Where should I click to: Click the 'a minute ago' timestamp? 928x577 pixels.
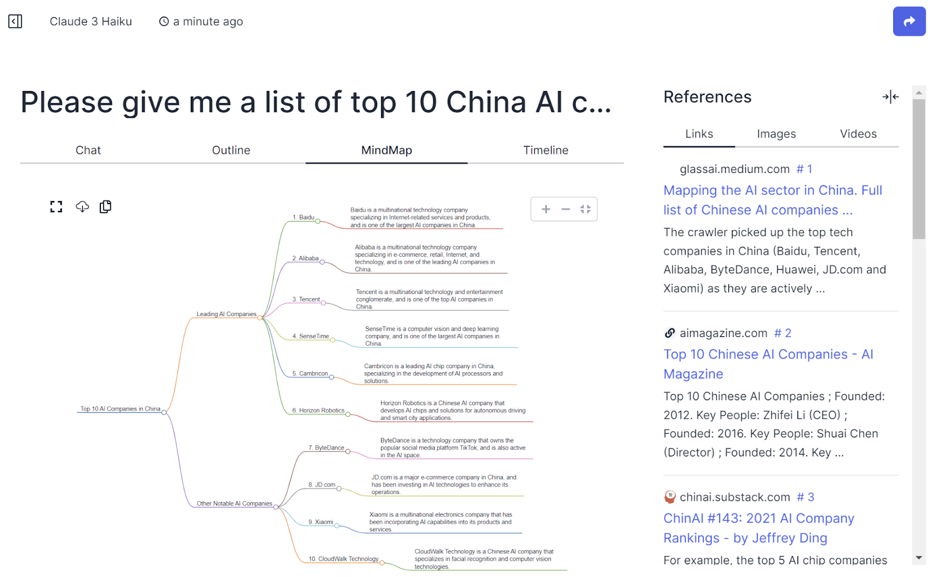208,21
